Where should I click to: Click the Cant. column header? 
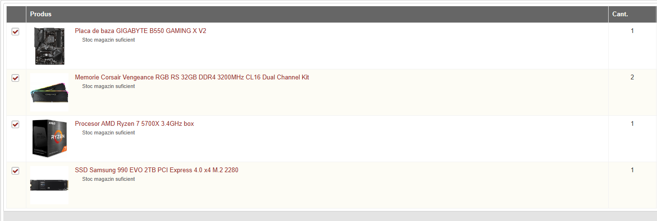[620, 14]
